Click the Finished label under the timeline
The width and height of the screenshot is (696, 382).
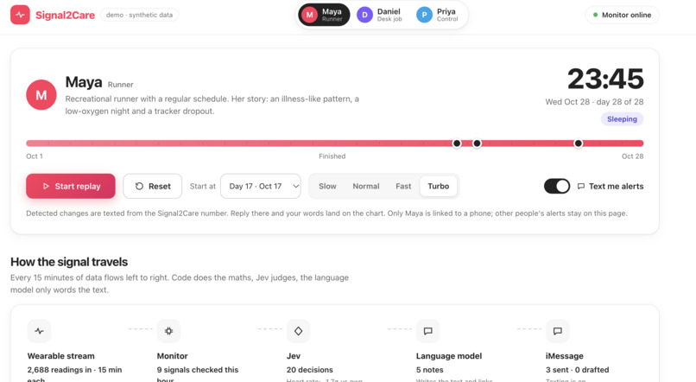click(x=332, y=156)
